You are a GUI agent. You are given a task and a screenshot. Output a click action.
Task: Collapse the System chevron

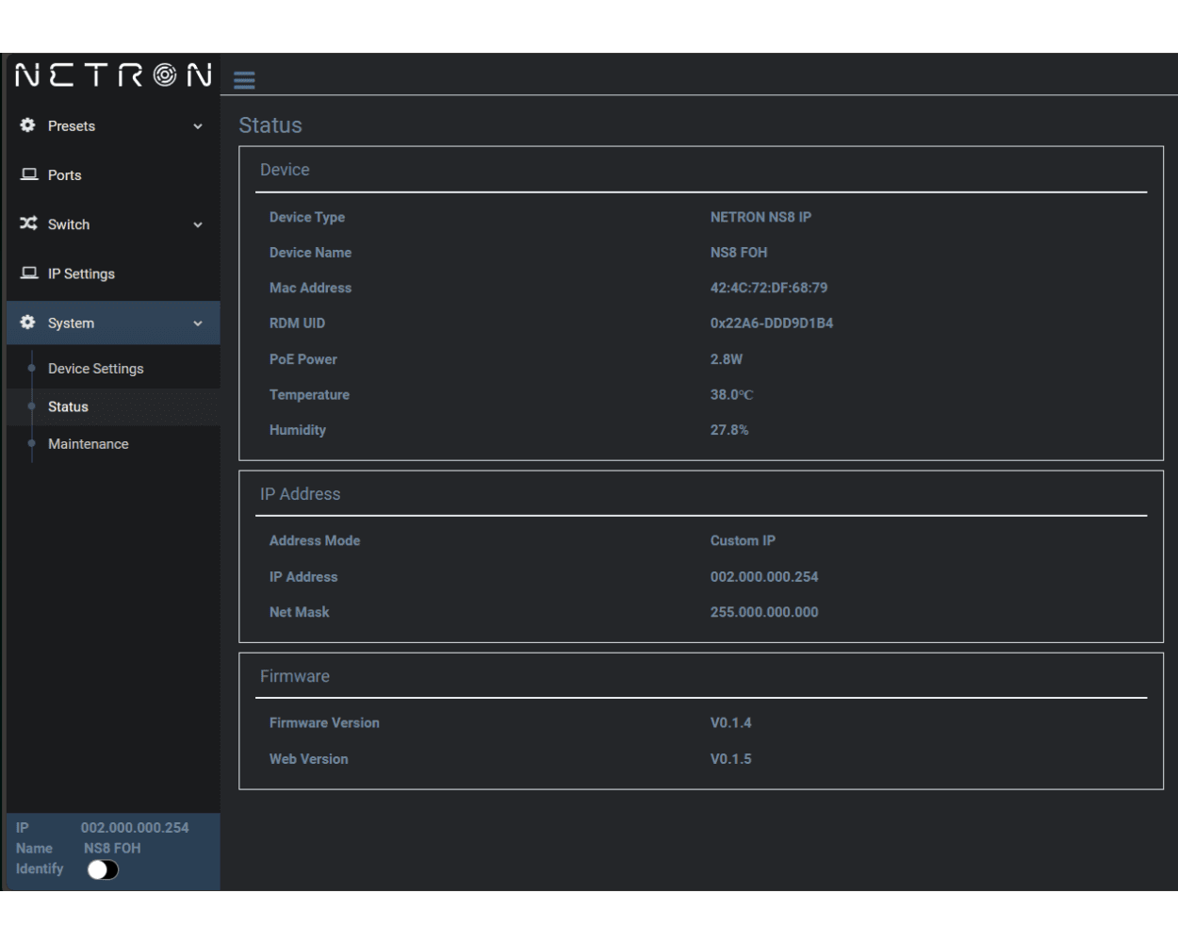tap(198, 323)
